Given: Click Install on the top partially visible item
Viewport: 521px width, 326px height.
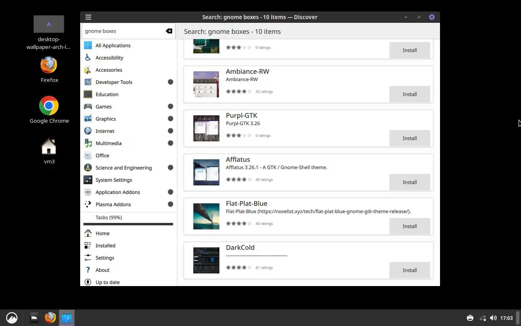Looking at the screenshot, I should [x=409, y=50].
